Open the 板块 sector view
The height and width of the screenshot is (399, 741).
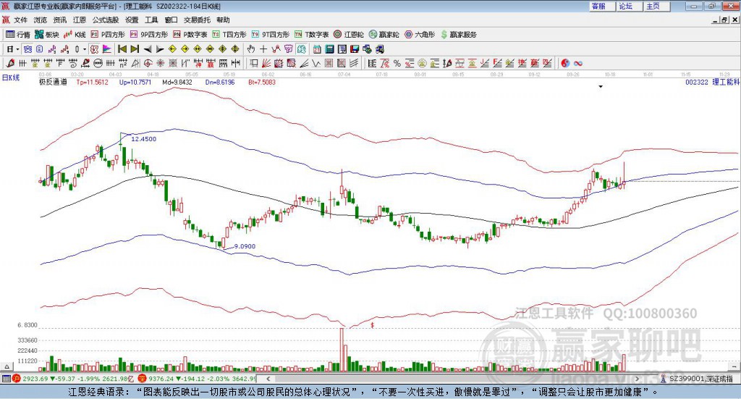click(46, 35)
